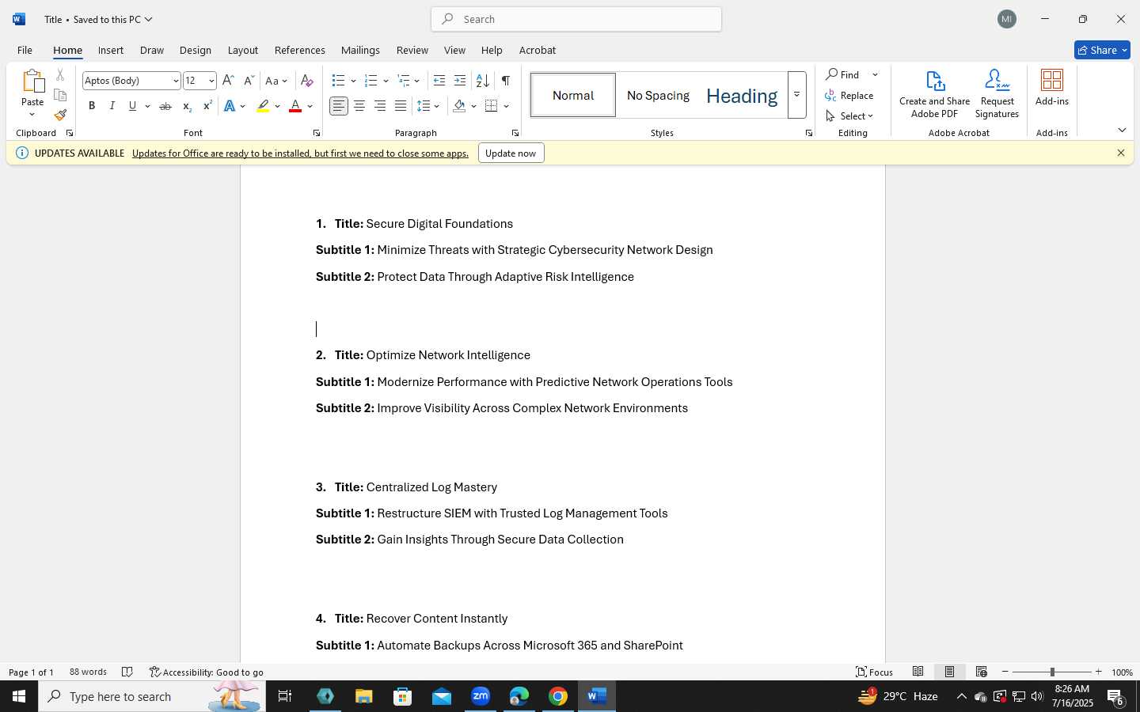The image size is (1140, 712).
Task: Switch to Web Layout view
Action: click(982, 672)
